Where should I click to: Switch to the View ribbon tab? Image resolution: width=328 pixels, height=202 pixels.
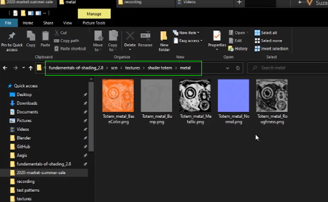coord(67,23)
